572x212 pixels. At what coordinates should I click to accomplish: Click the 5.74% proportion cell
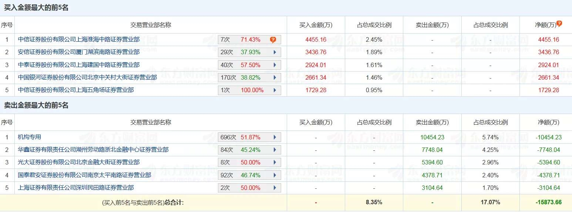(x=490, y=137)
